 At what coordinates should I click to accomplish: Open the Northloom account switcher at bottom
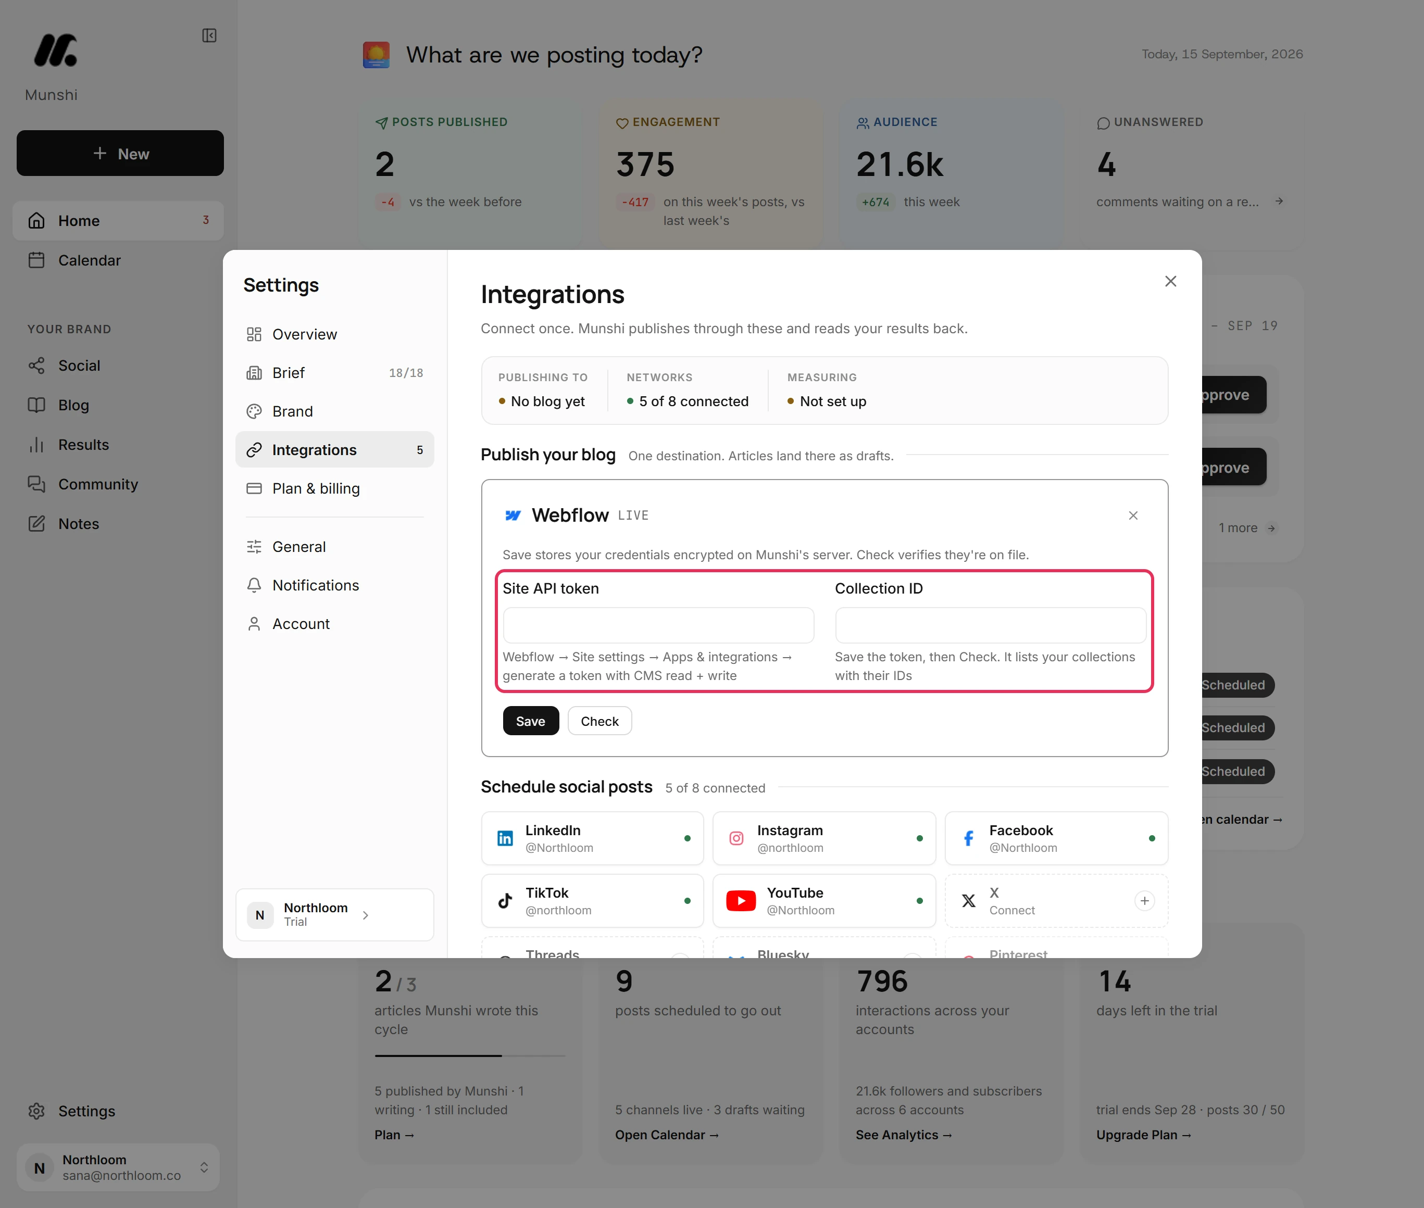point(118,1167)
